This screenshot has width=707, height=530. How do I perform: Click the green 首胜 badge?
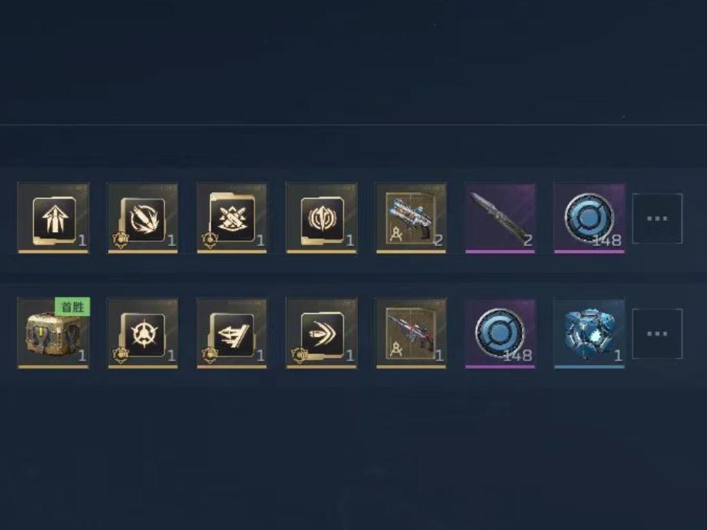(x=73, y=307)
